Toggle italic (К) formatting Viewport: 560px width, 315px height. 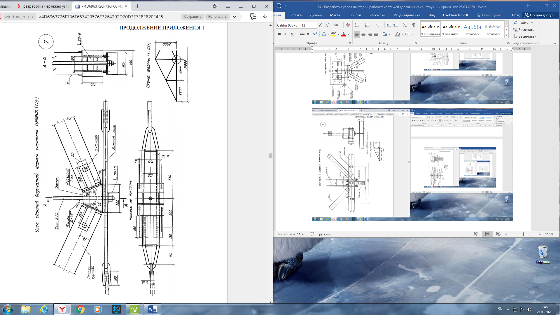click(286, 34)
